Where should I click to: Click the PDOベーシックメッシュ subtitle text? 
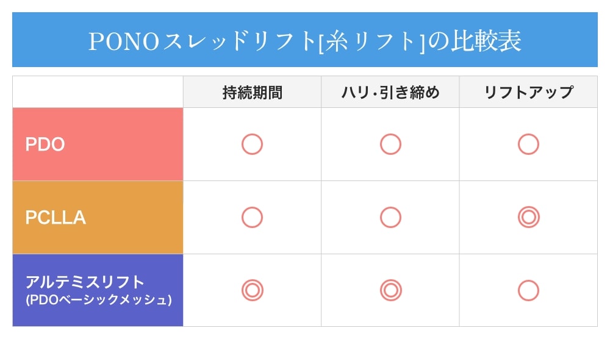pyautogui.click(x=99, y=300)
